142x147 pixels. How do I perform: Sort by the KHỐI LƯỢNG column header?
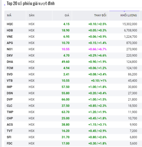click(124, 15)
